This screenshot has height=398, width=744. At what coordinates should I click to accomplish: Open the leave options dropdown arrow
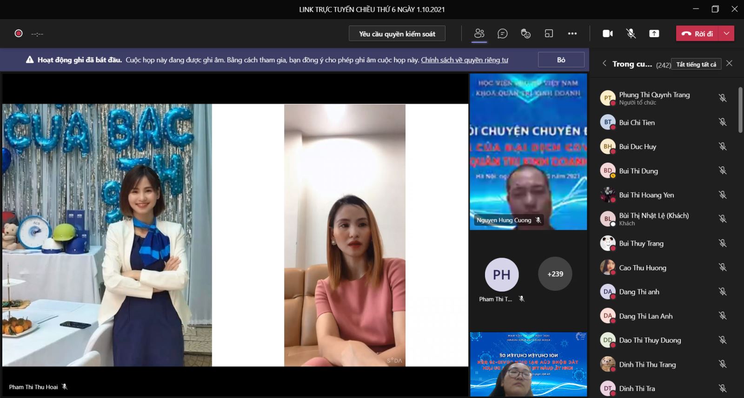pos(726,33)
